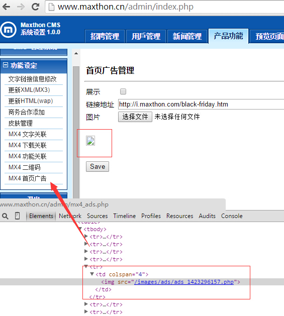Viewport: 284px width, 316px height.
Task: Open the 新闻管理 tab
Action: [x=187, y=36]
